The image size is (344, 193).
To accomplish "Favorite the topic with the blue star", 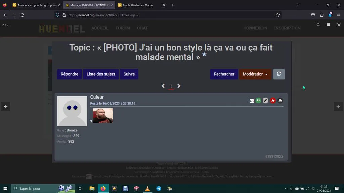I will click(204, 54).
